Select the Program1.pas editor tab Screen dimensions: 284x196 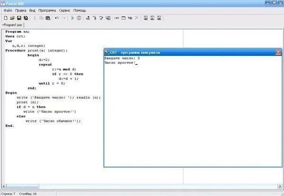pyautogui.click(x=12, y=25)
